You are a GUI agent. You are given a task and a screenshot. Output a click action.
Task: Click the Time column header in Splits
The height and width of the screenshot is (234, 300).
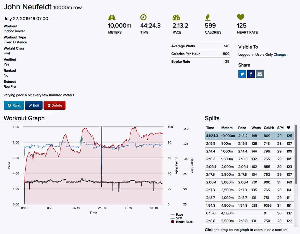point(210,128)
